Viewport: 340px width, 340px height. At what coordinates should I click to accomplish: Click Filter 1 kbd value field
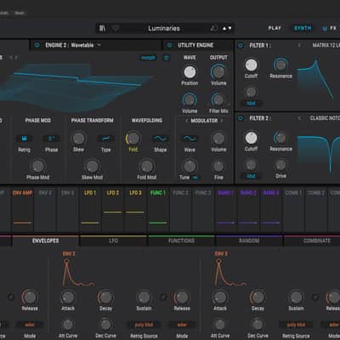[251, 104]
